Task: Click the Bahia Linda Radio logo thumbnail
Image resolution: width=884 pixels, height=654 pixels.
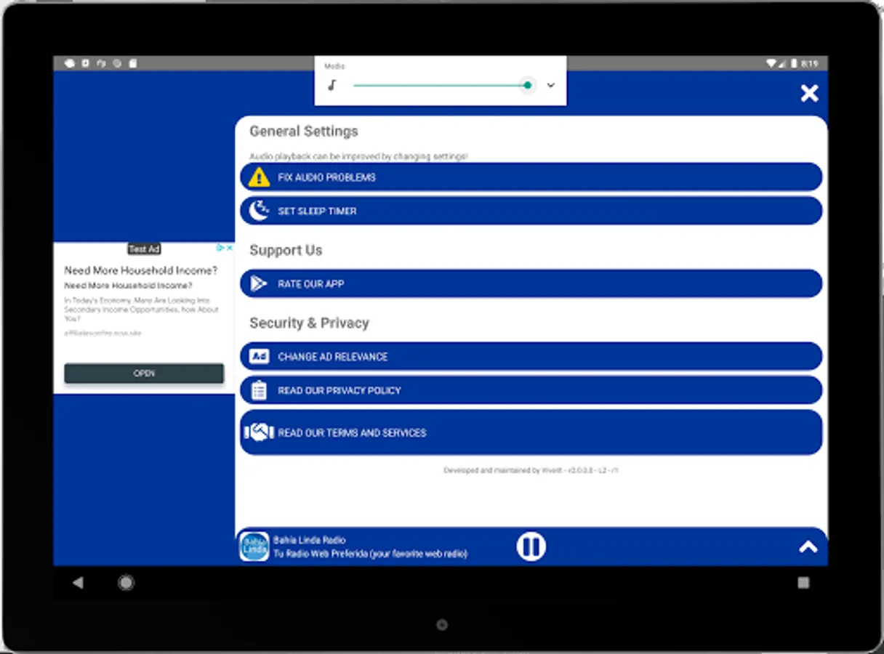Action: [x=254, y=546]
